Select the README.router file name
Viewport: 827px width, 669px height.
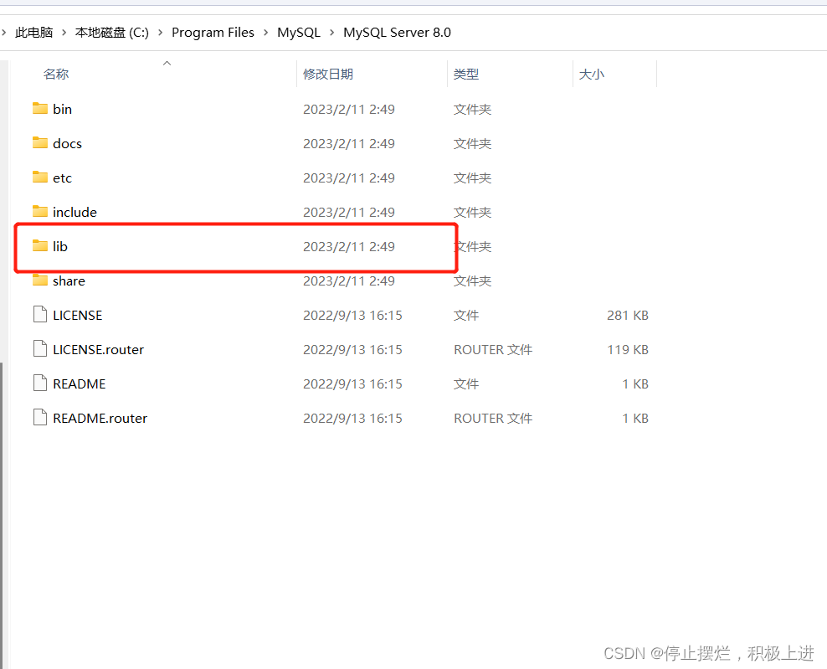pos(100,418)
